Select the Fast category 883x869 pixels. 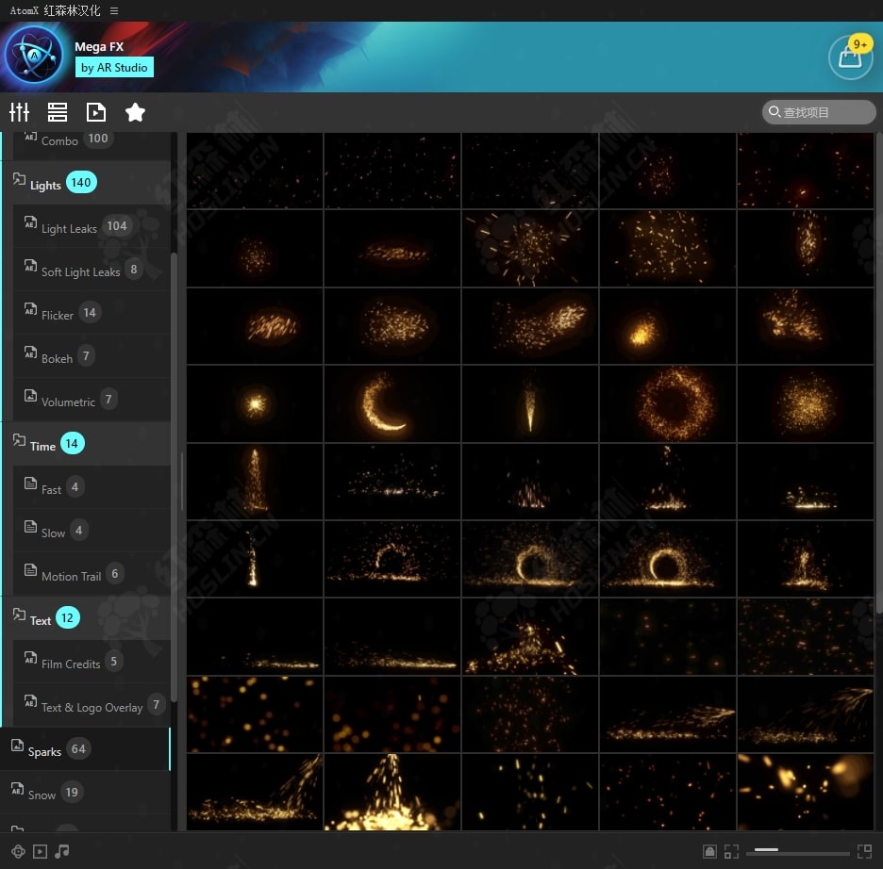point(92,487)
